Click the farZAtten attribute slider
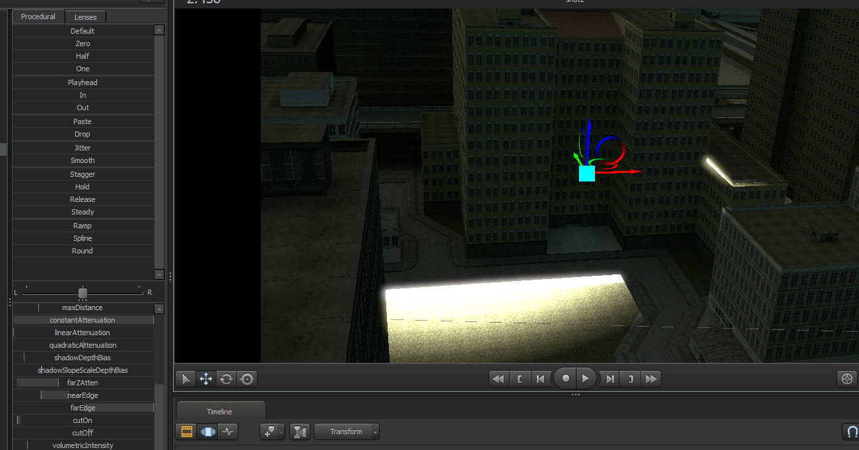The width and height of the screenshot is (859, 450). pos(83,383)
